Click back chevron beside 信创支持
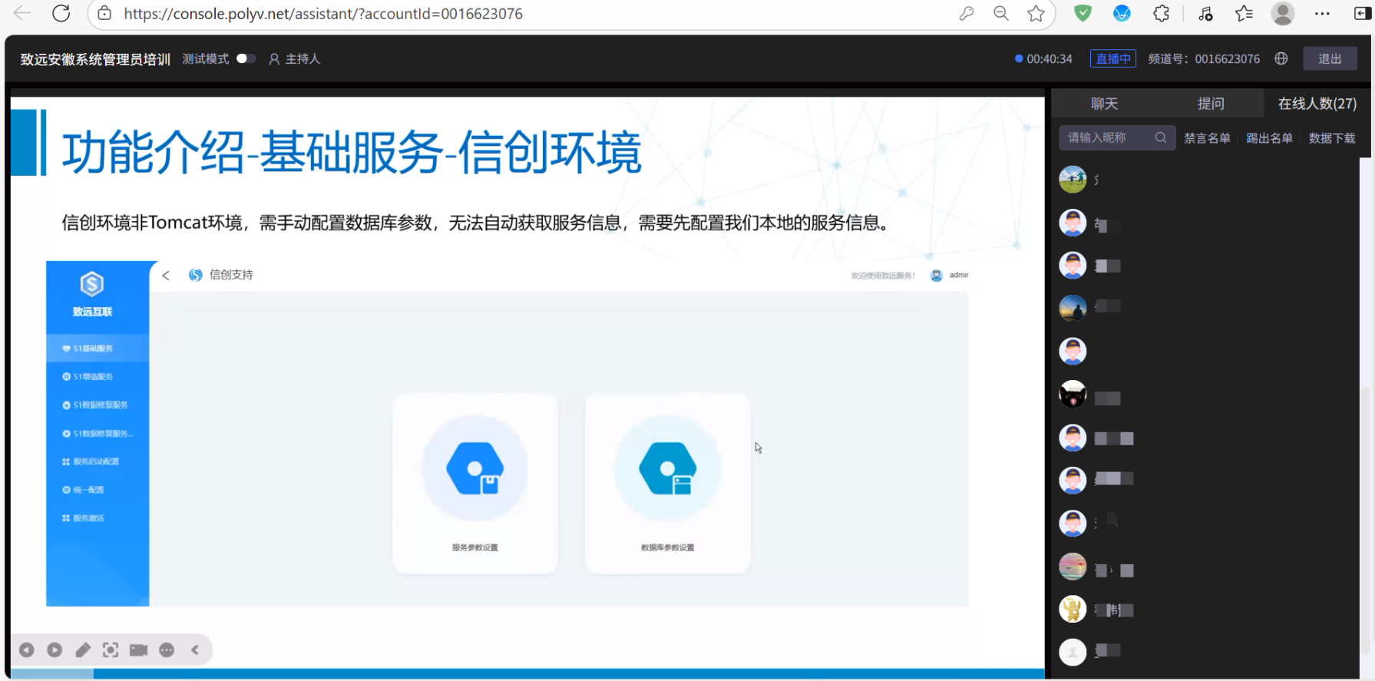 tap(166, 276)
